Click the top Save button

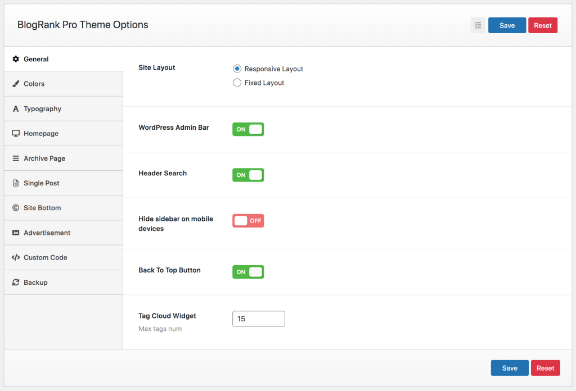pyautogui.click(x=507, y=25)
